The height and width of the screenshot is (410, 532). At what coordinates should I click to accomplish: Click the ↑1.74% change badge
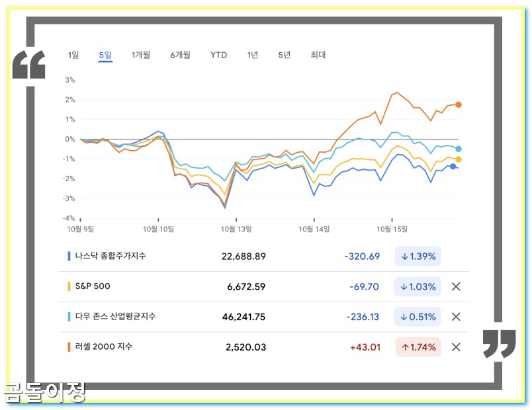coord(418,347)
